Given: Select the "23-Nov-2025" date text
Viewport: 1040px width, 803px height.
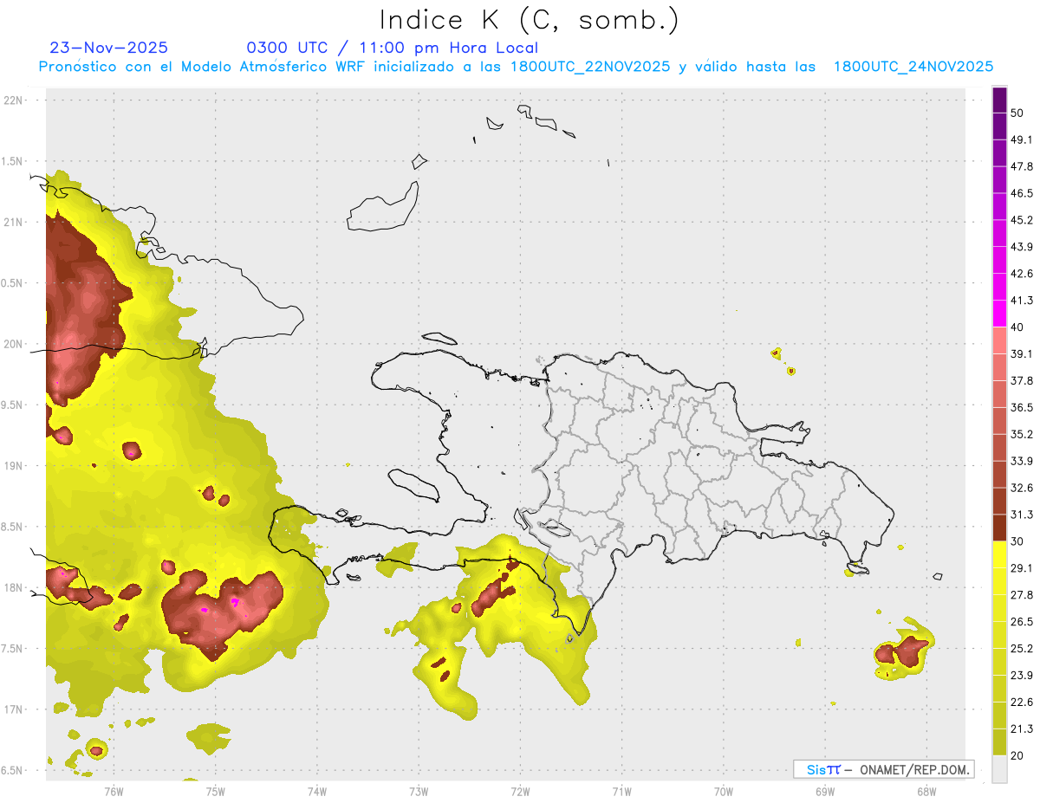Looking at the screenshot, I should click(109, 48).
